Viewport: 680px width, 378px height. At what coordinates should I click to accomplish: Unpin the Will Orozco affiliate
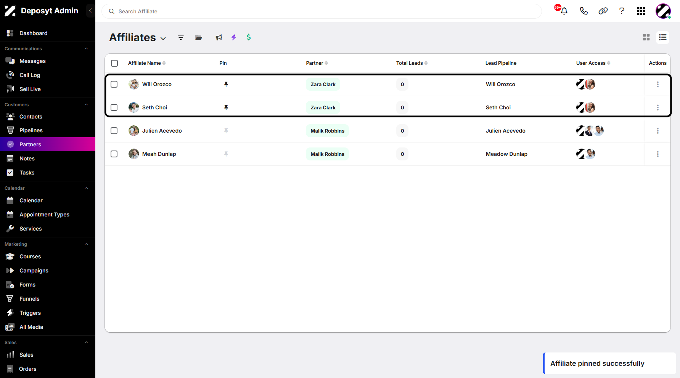[226, 84]
